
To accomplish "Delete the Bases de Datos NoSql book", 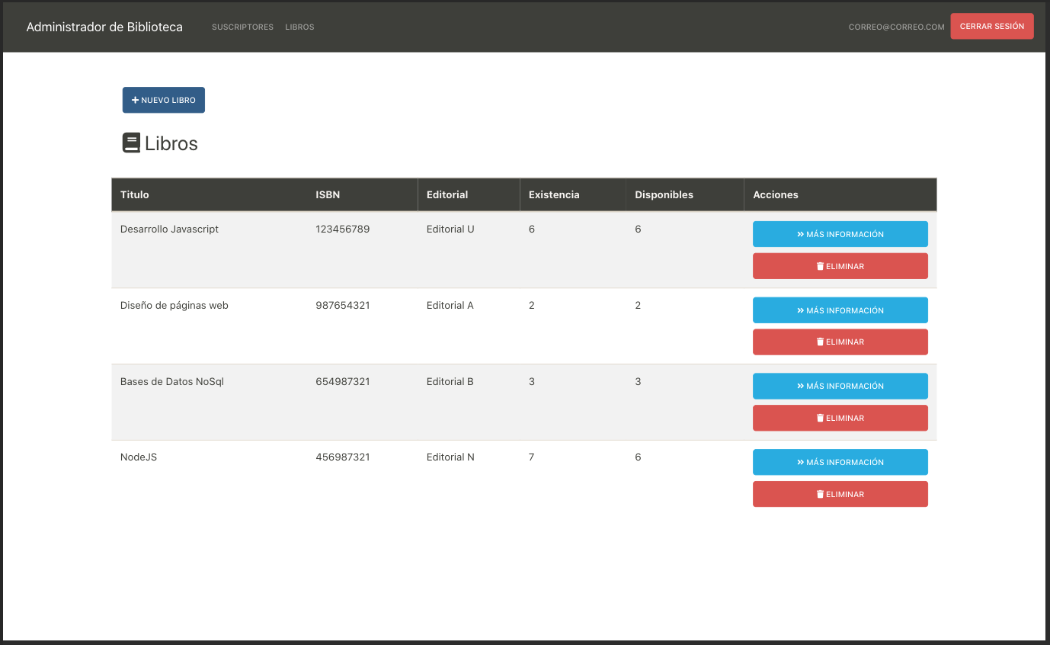I will pyautogui.click(x=840, y=418).
